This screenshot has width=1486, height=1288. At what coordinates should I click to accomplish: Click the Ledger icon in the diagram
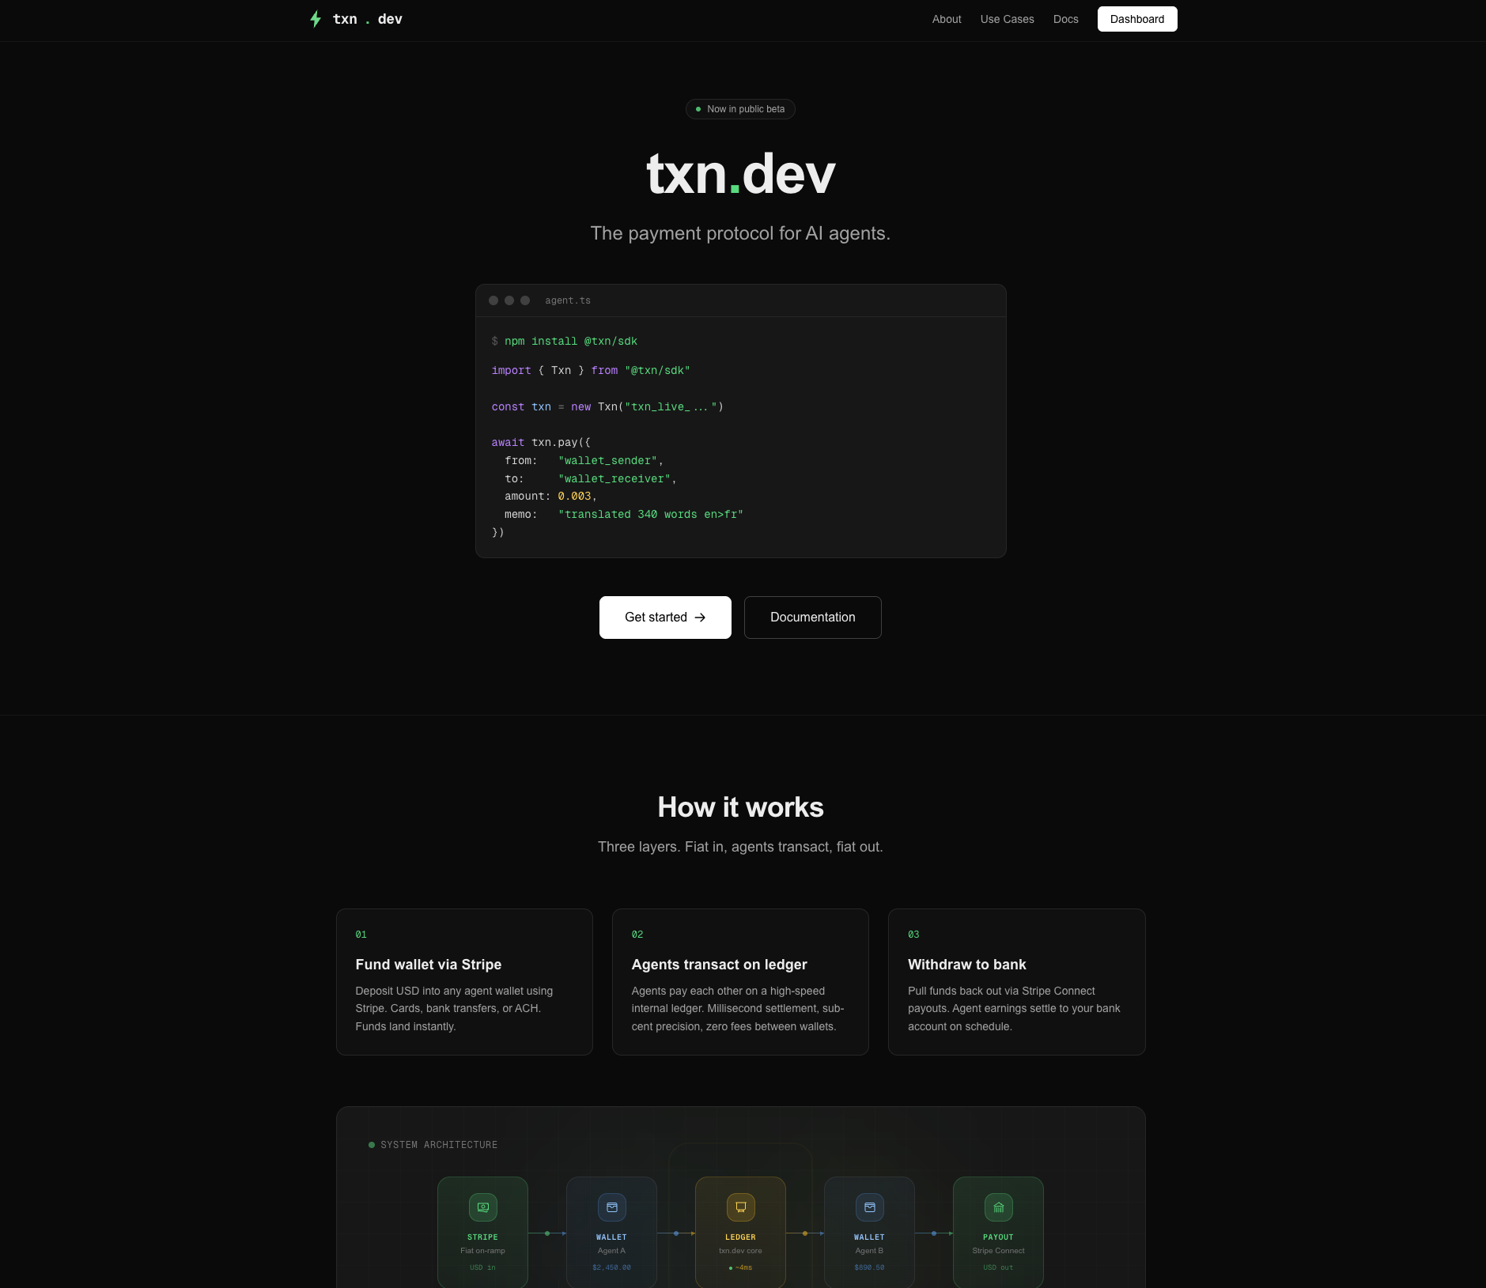click(x=740, y=1207)
